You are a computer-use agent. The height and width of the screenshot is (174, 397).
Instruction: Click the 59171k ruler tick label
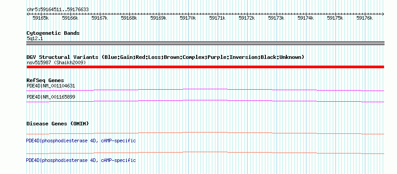click(218, 18)
